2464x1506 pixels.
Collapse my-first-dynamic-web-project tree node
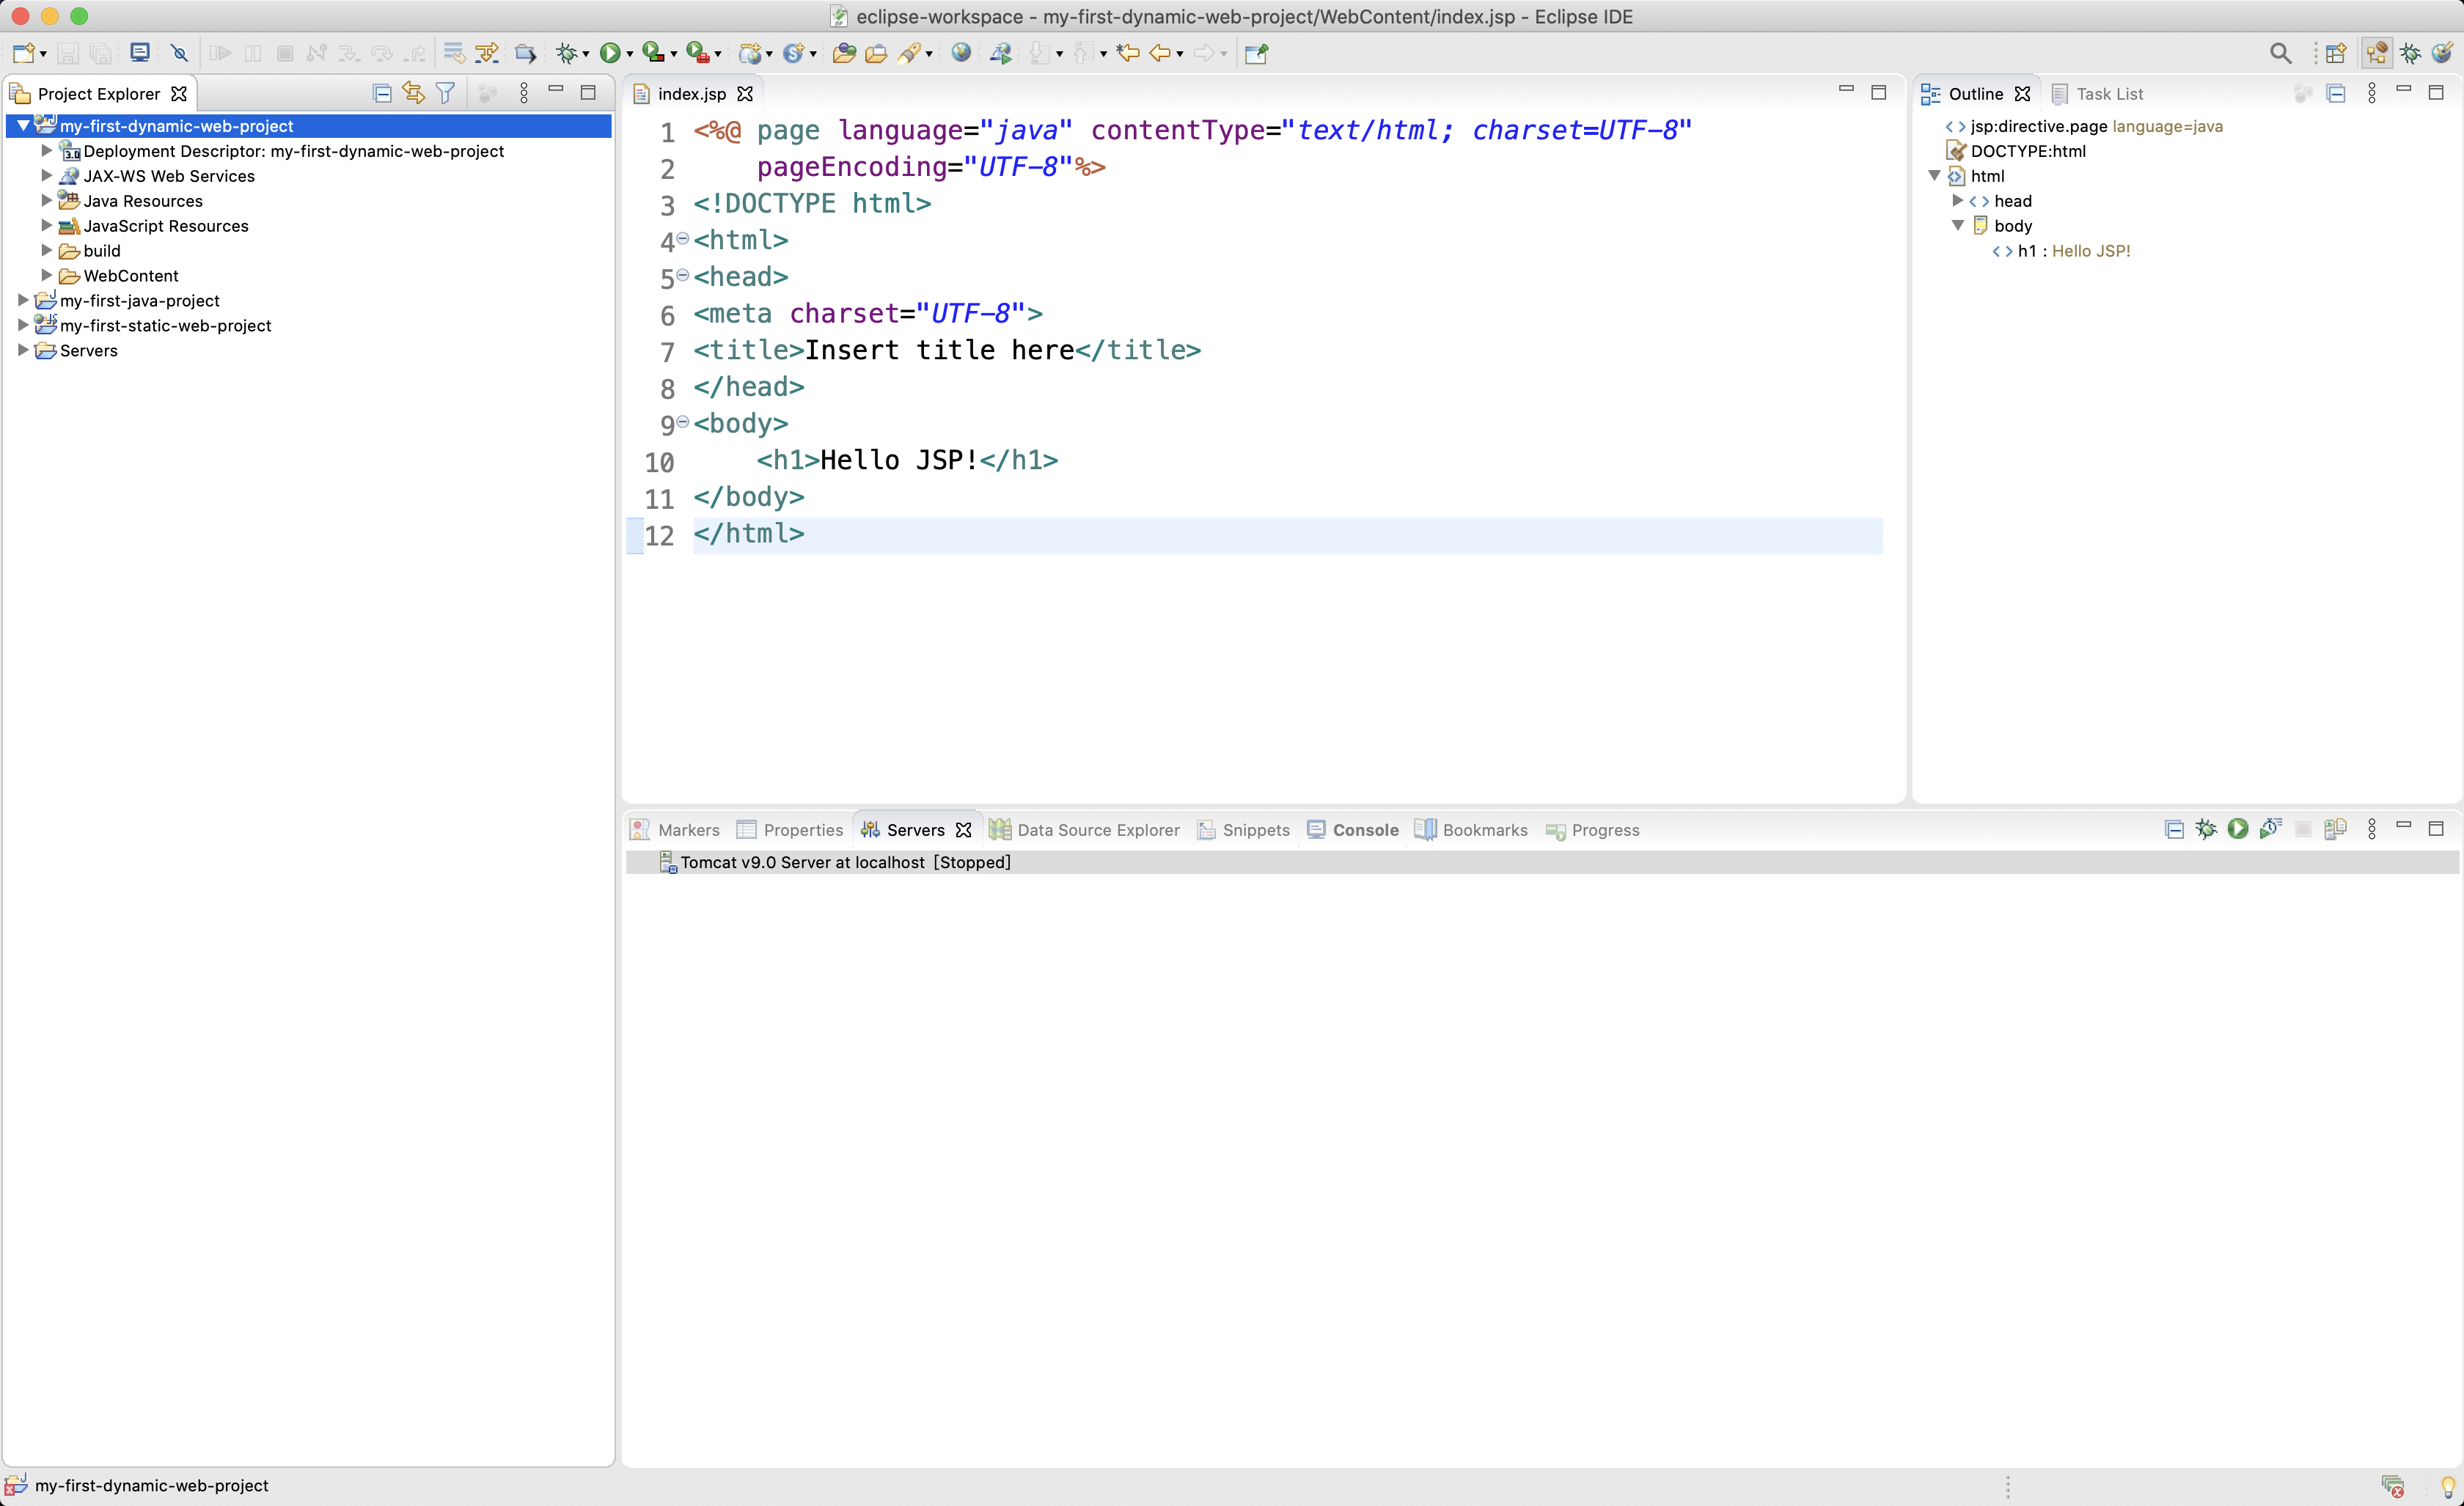pyautogui.click(x=23, y=125)
